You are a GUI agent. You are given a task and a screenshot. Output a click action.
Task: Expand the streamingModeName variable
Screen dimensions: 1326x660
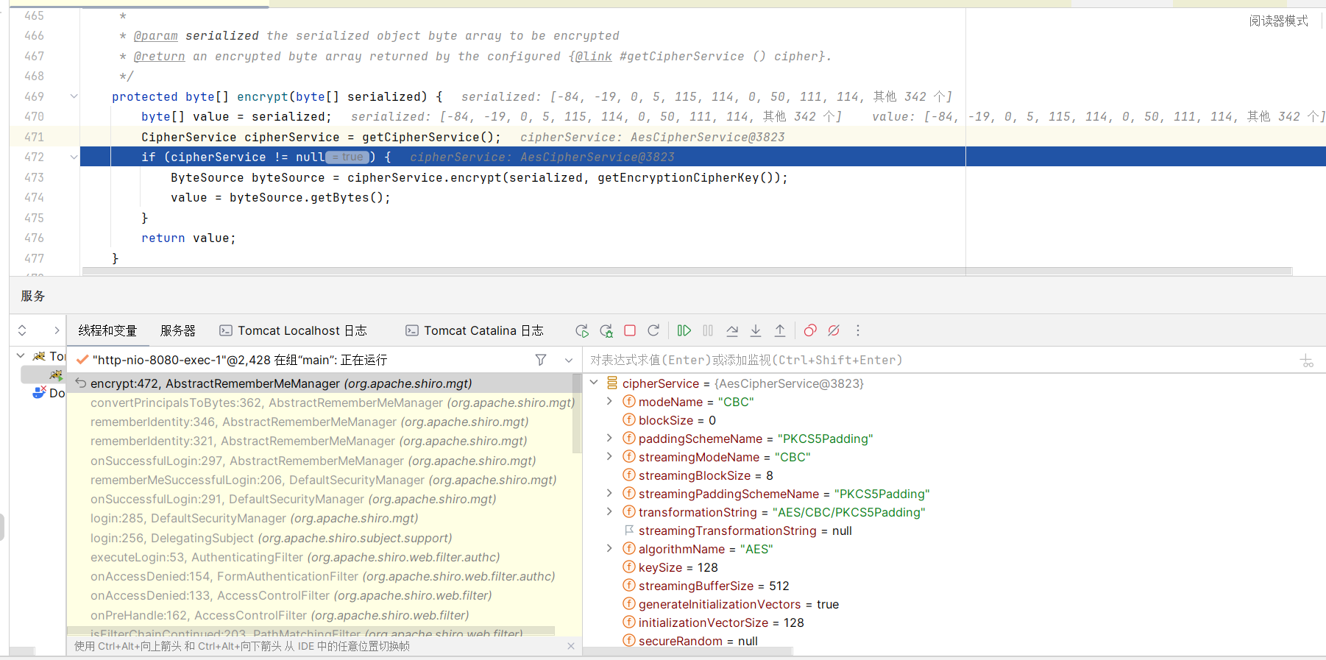pyautogui.click(x=609, y=456)
